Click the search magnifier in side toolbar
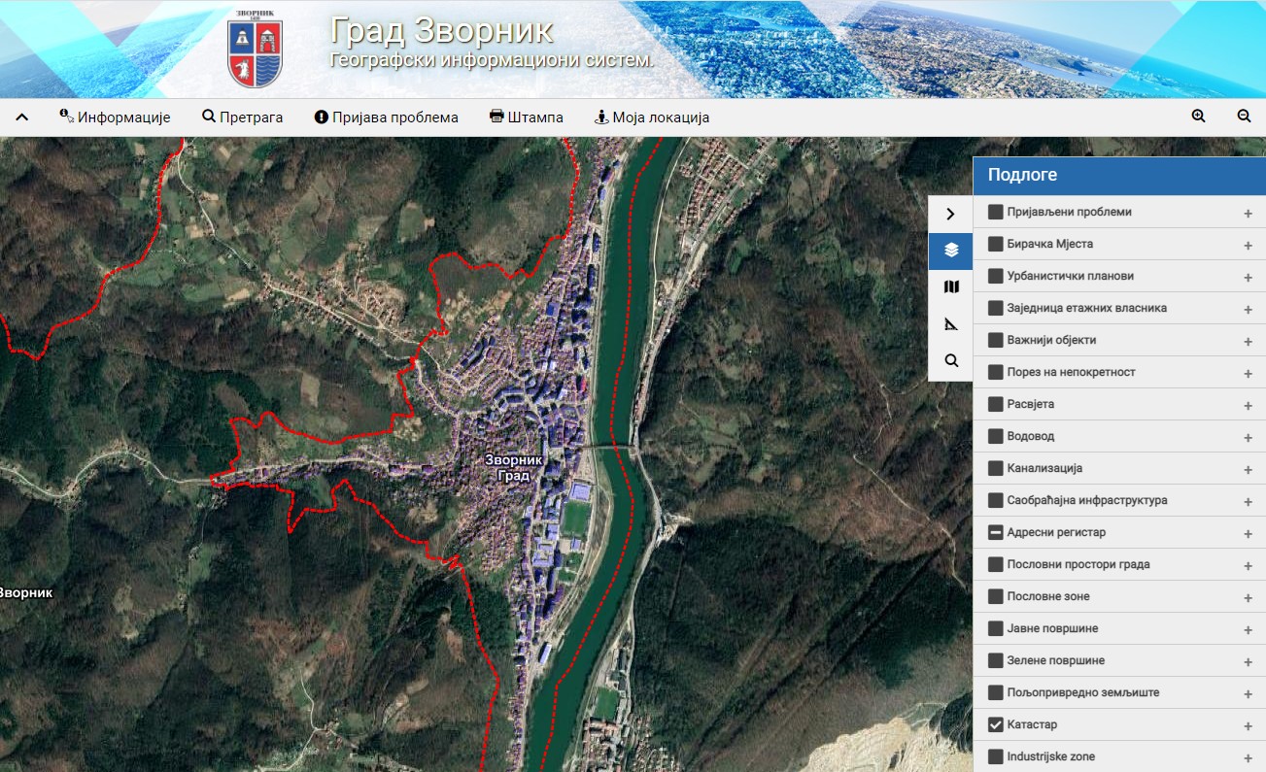1266x772 pixels. point(951,361)
